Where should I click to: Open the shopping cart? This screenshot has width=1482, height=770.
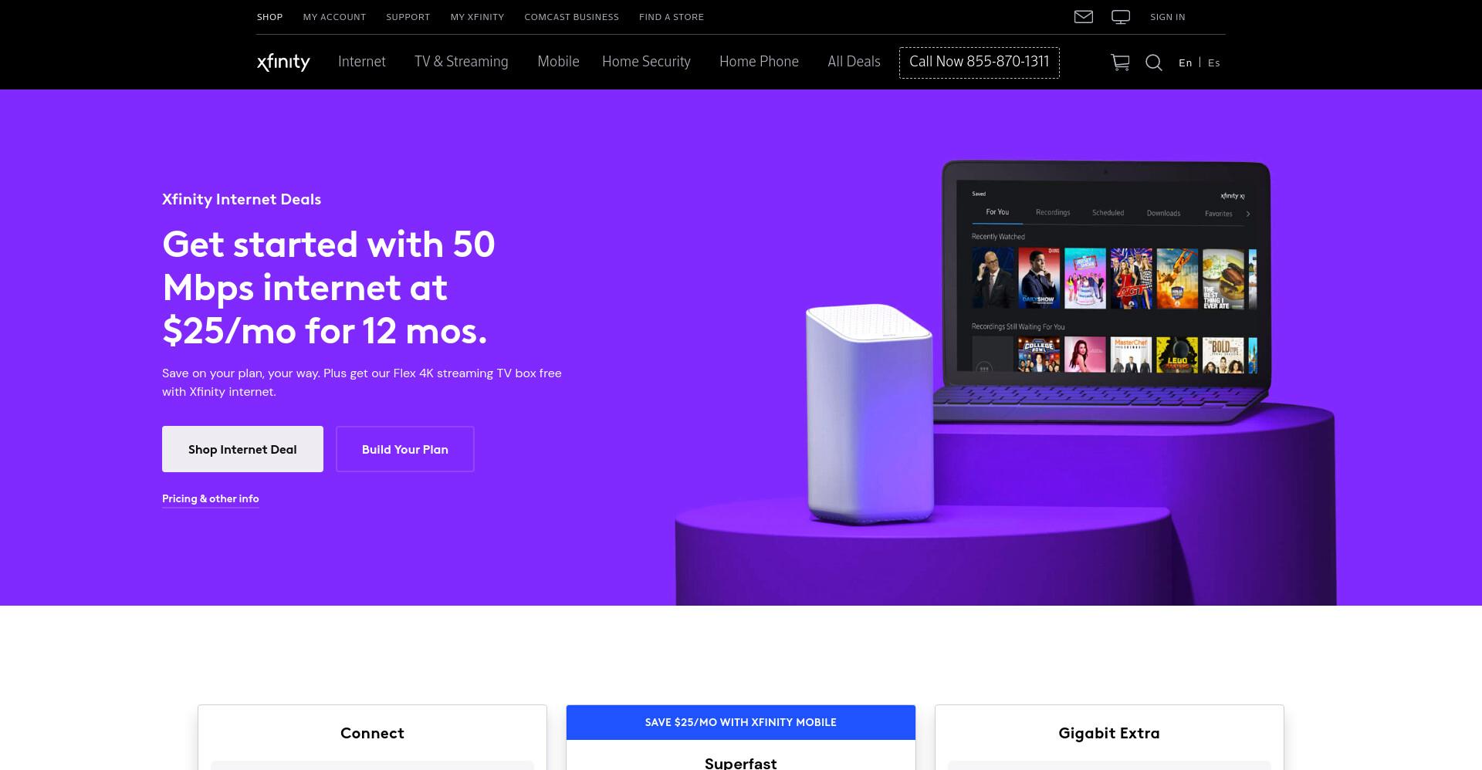pos(1120,62)
